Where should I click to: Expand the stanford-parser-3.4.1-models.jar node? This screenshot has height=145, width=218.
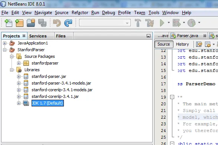coord(19,83)
